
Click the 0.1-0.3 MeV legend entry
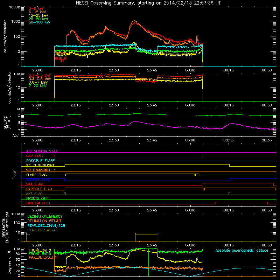pyautogui.click(x=40, y=75)
